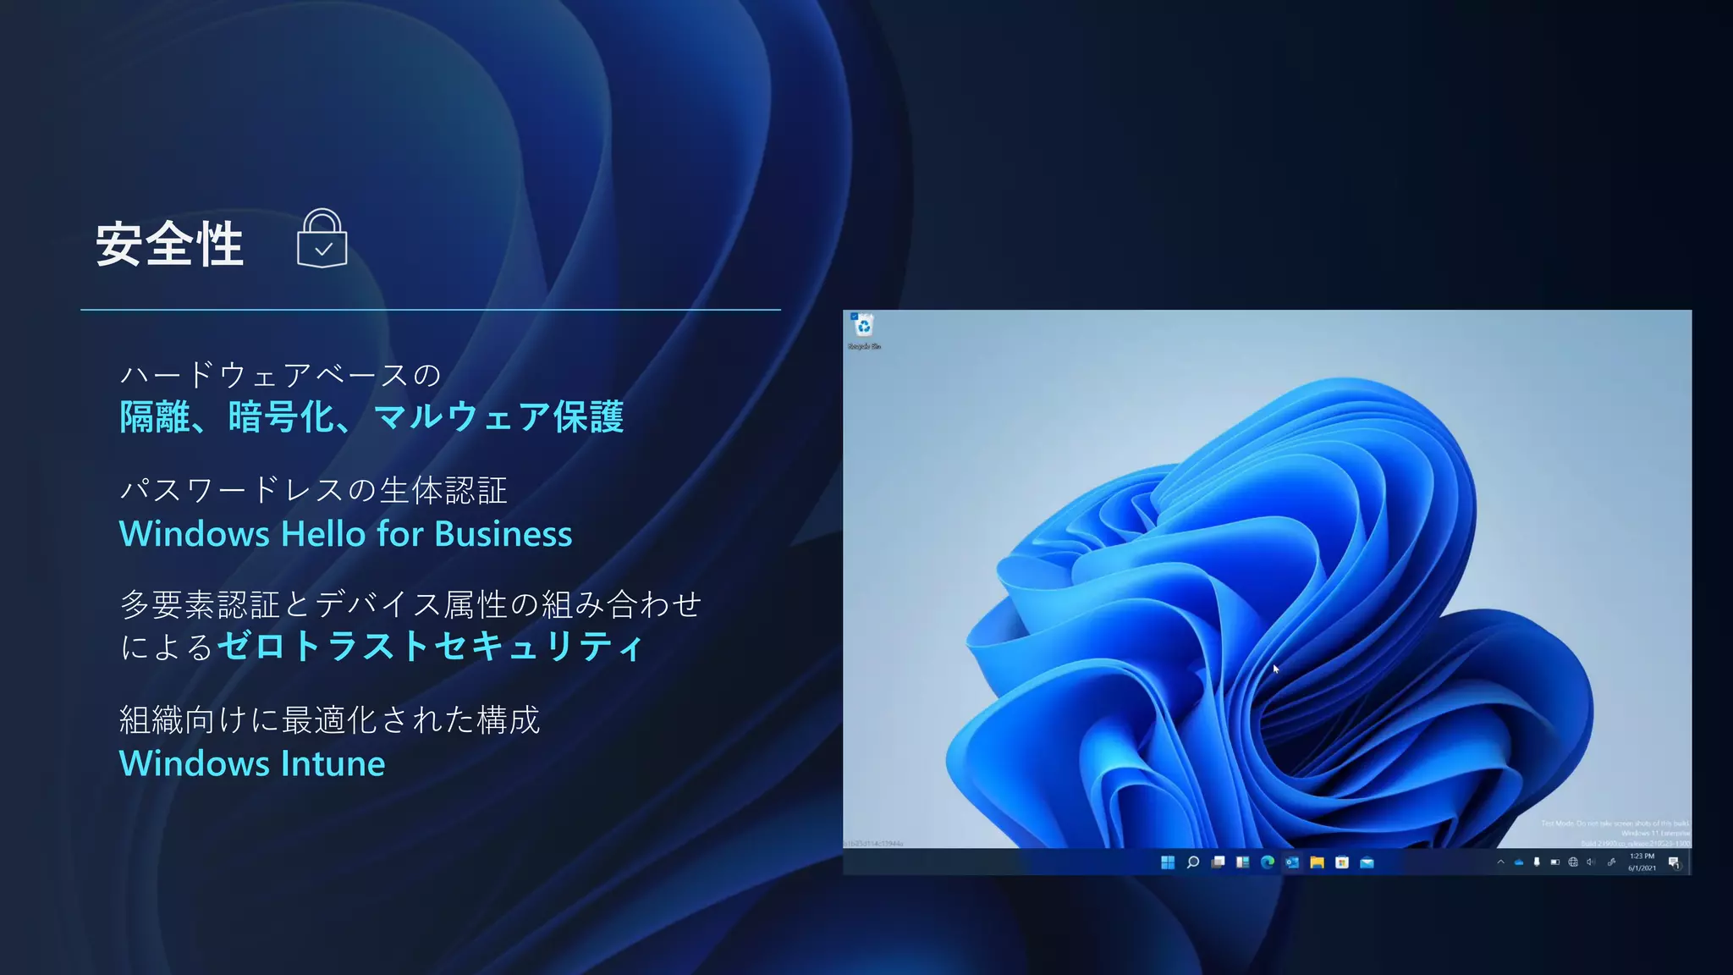The height and width of the screenshot is (975, 1733).
Task: Launch Microsoft Edge from taskbar
Action: (x=1268, y=862)
